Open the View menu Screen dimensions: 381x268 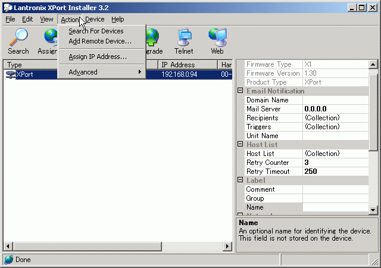46,19
